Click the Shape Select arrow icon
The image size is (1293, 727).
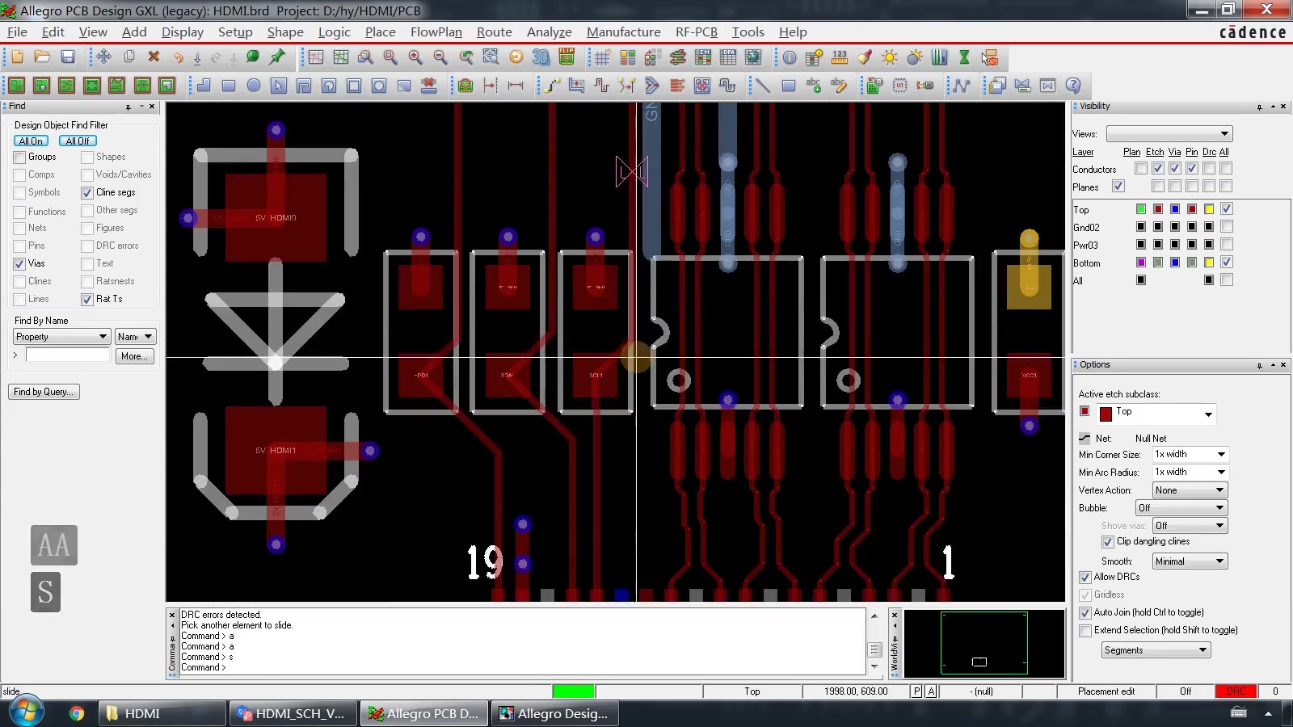(x=279, y=86)
